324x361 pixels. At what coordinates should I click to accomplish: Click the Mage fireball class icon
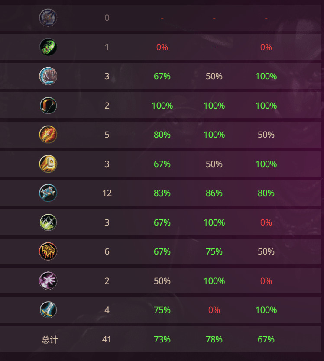pyautogui.click(x=48, y=135)
